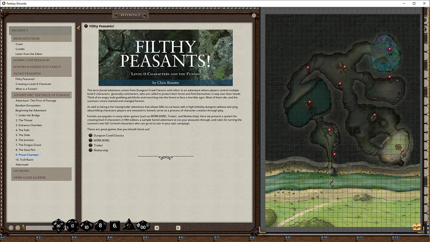Roll the d20 die

58,226
